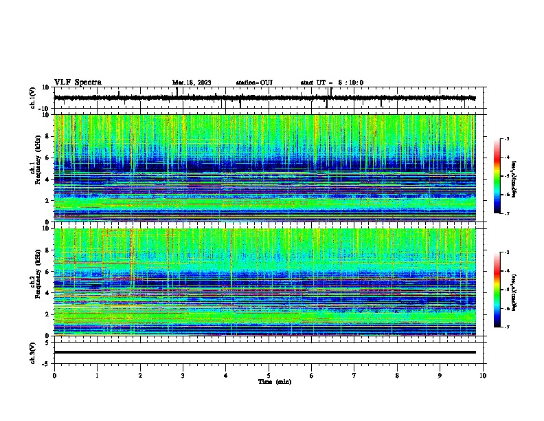Click time axis tick label "2"

pyautogui.click(x=140, y=376)
